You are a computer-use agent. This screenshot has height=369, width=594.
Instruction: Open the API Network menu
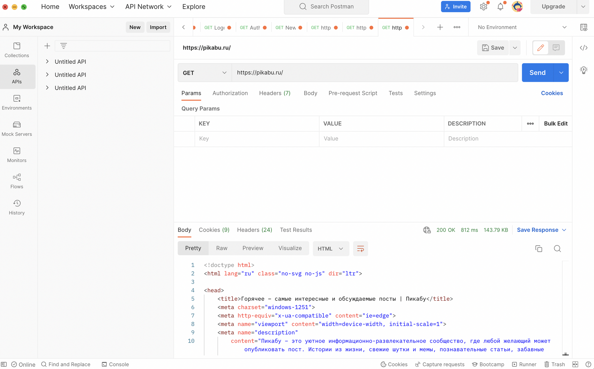tap(148, 7)
